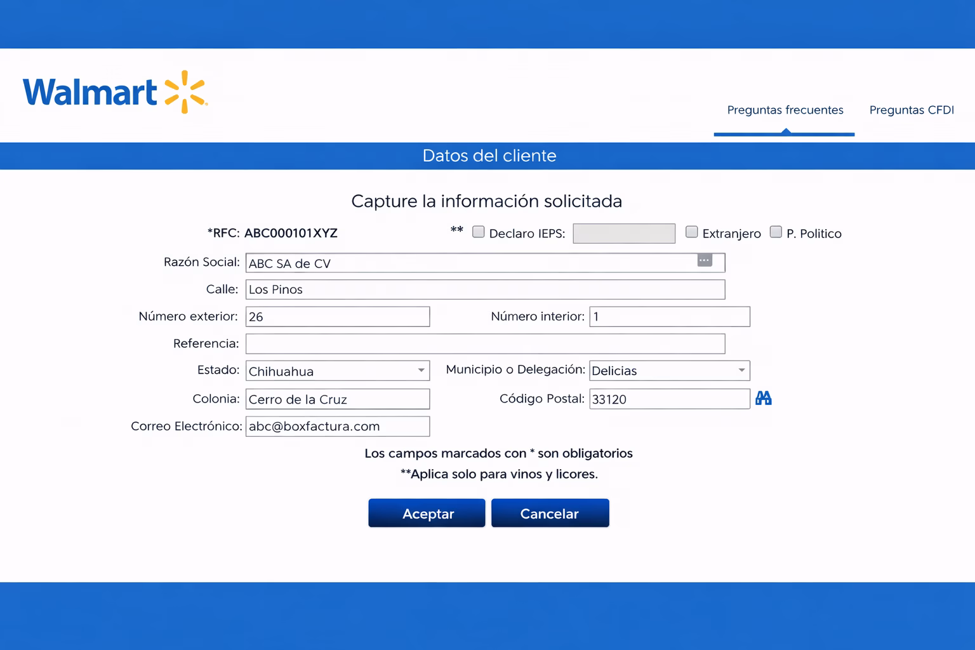975x650 pixels.
Task: Check the Declaro IEPS checkbox
Action: [x=479, y=232]
